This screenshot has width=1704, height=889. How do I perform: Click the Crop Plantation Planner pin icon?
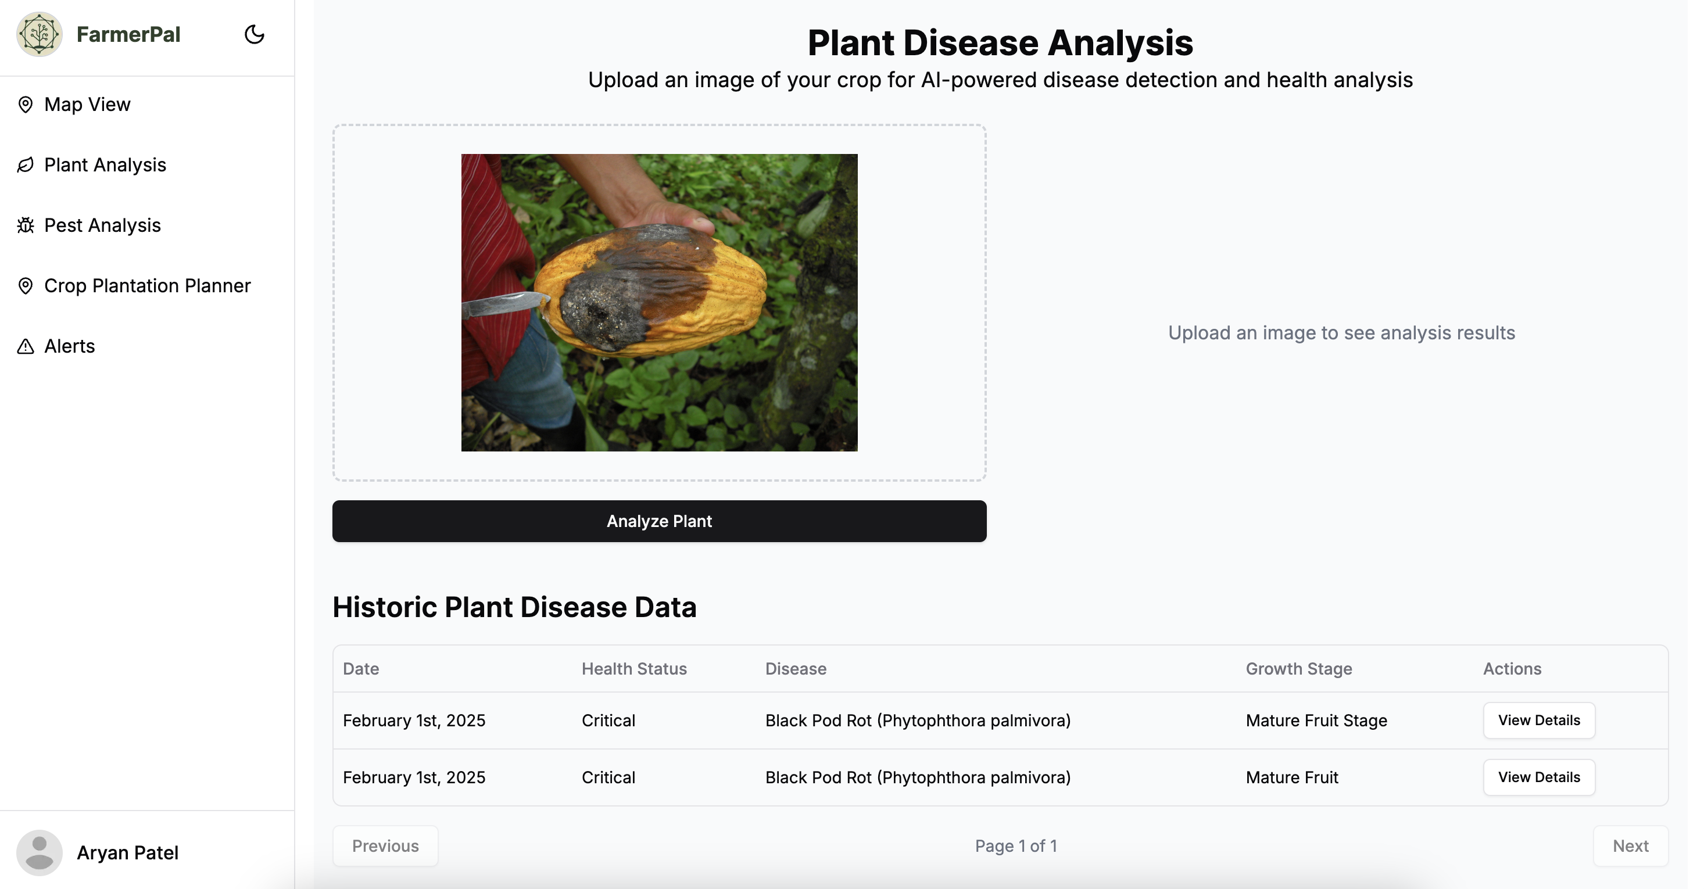click(x=25, y=286)
